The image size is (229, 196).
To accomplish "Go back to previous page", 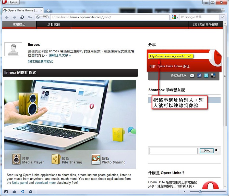I will tap(7, 17).
